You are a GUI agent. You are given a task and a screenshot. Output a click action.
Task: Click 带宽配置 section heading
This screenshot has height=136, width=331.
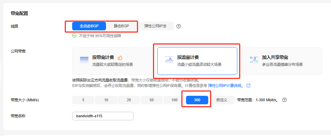pos(19,14)
